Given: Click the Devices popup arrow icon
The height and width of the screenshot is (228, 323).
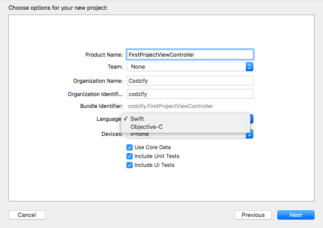Looking at the screenshot, I should click(x=249, y=135).
